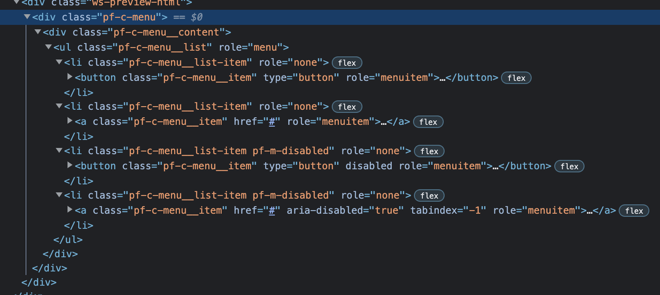Expand the first button menuitem element
This screenshot has width=660, height=295.
tap(70, 77)
